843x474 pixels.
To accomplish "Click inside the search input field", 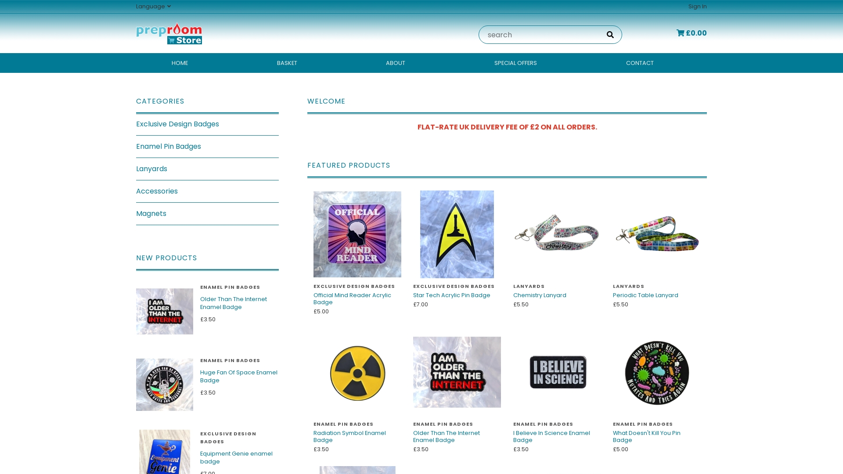I will pyautogui.click(x=540, y=34).
